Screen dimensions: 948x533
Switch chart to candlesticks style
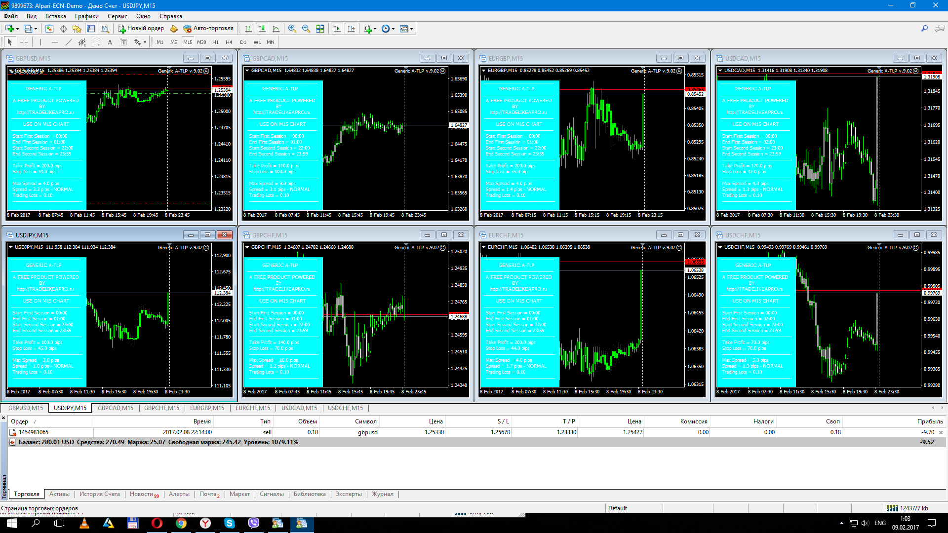tap(262, 29)
